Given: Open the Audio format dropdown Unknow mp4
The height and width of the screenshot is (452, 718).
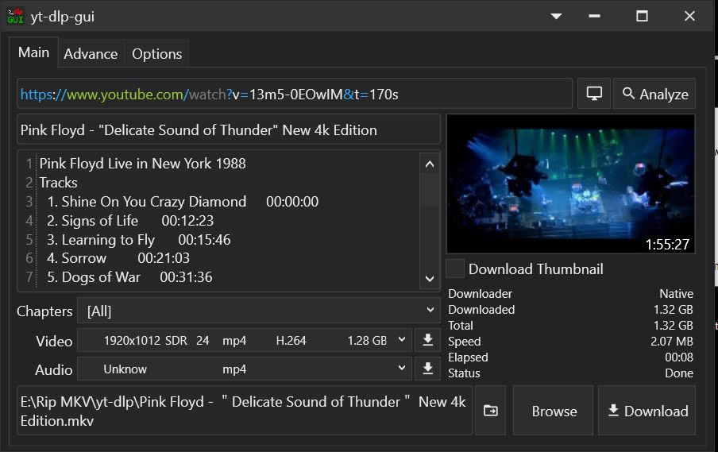Looking at the screenshot, I should (x=245, y=369).
